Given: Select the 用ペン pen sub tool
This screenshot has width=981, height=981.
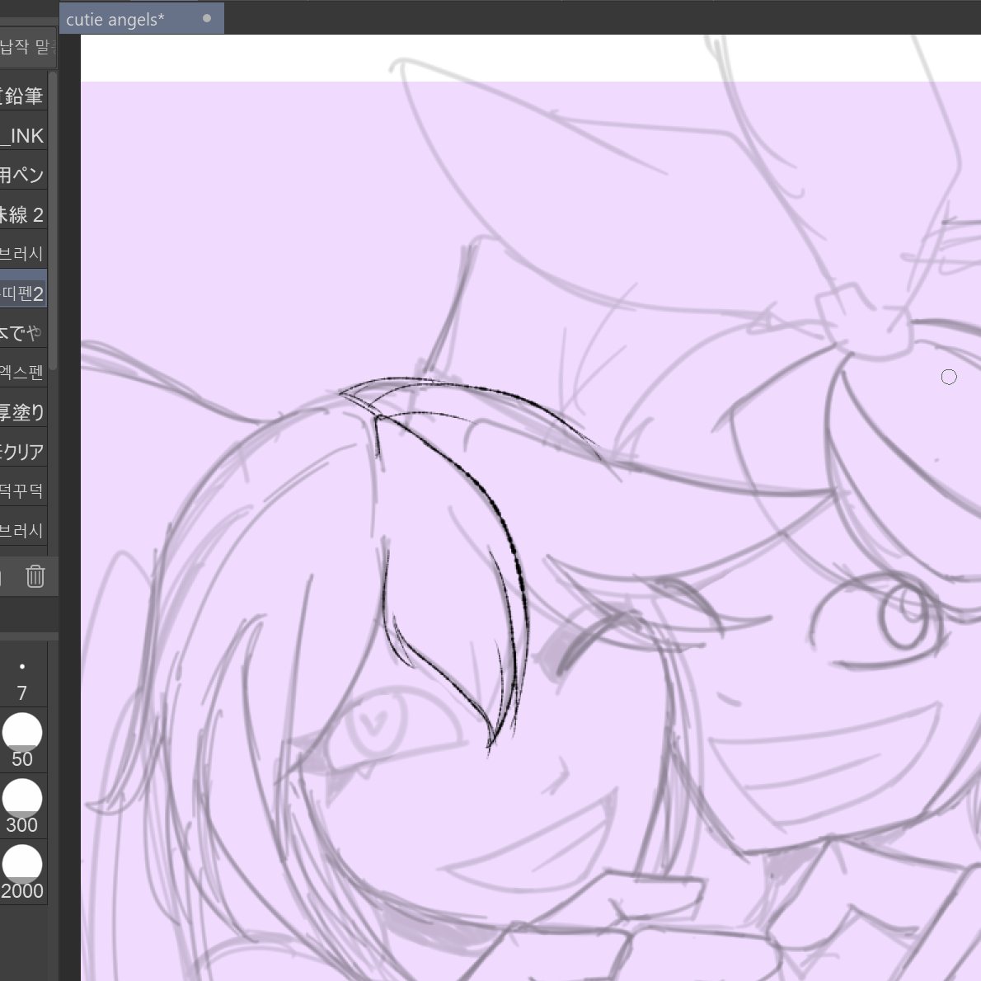Looking at the screenshot, I should click(x=23, y=175).
